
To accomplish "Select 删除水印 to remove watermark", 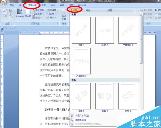I will pyautogui.click(x=81, y=120).
